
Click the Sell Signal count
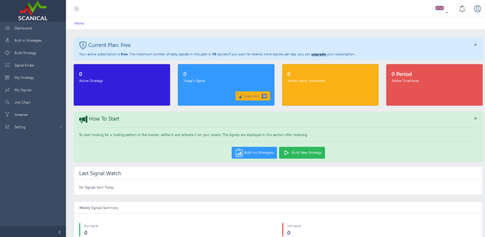[289, 233]
